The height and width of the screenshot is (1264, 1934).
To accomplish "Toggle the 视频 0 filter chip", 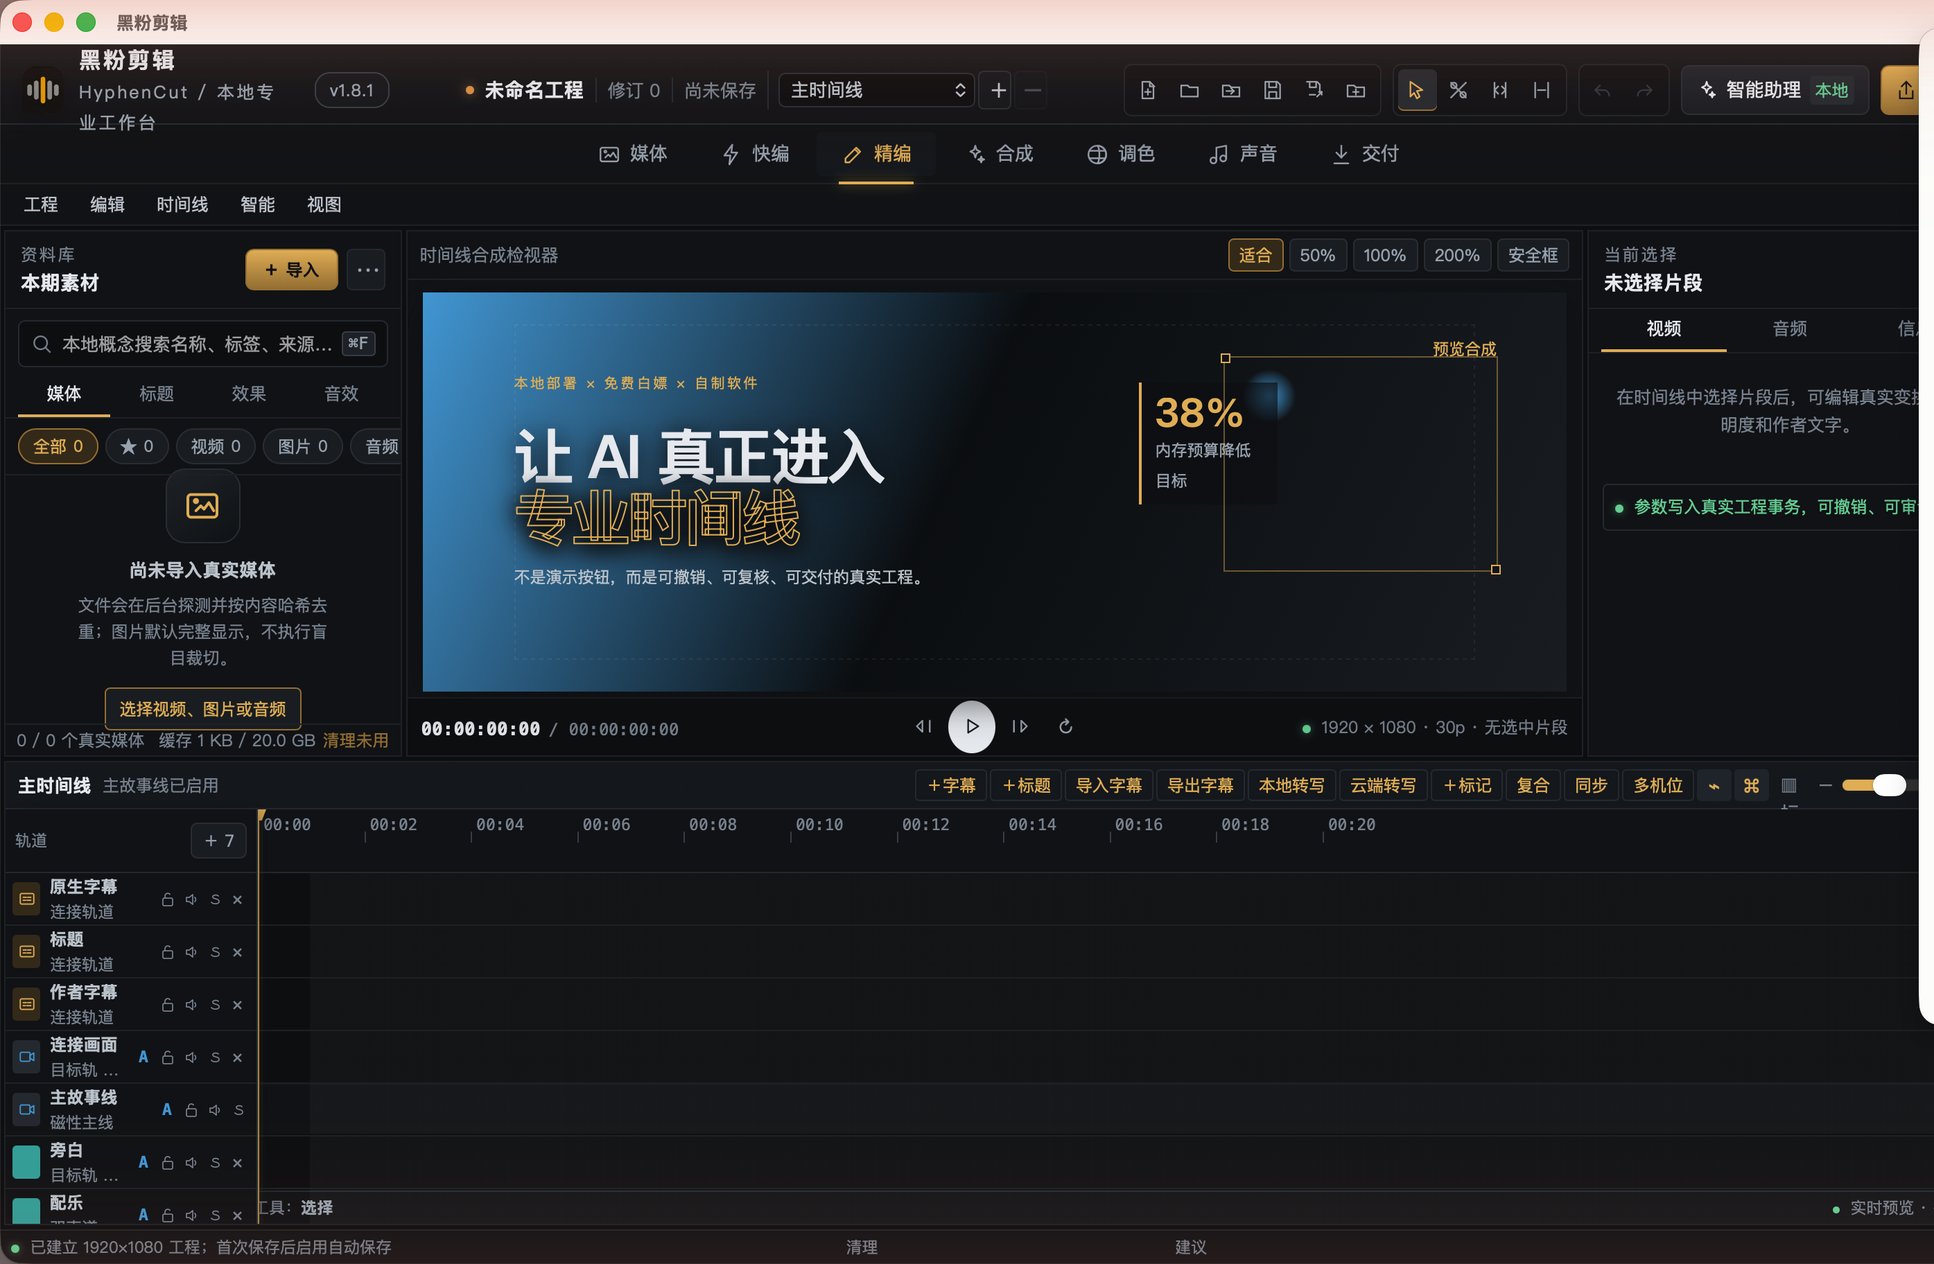I will [x=216, y=447].
